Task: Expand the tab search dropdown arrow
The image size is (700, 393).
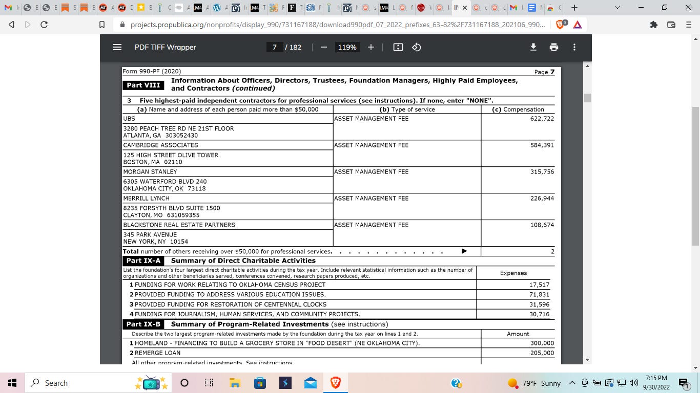Action: tap(617, 8)
